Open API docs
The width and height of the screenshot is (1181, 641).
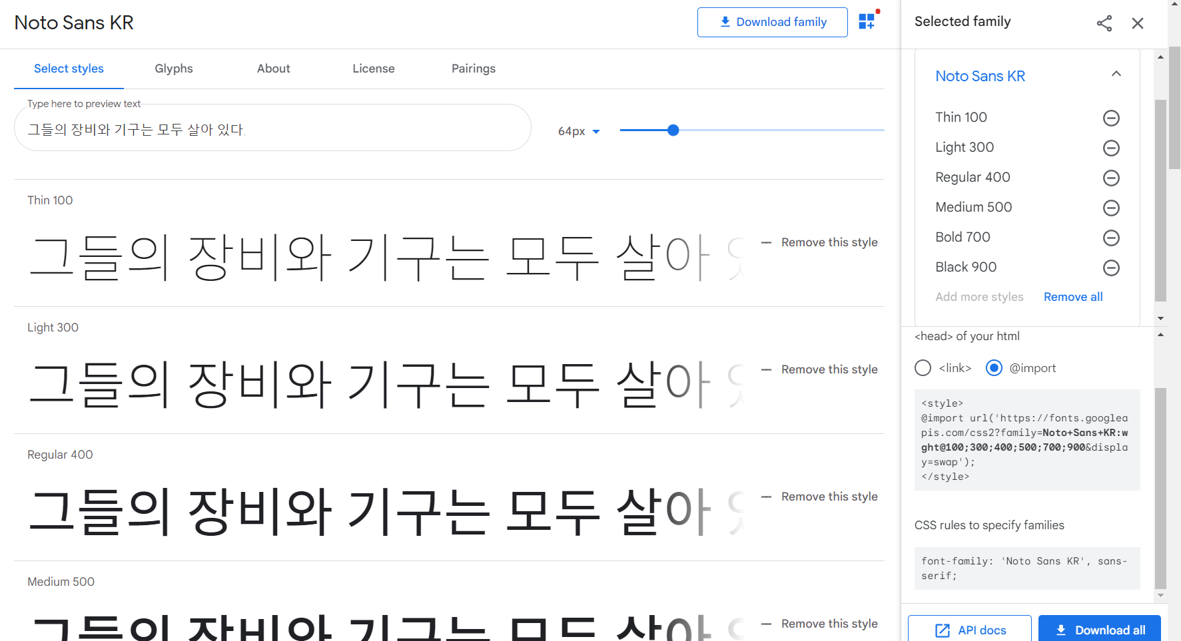pyautogui.click(x=970, y=629)
